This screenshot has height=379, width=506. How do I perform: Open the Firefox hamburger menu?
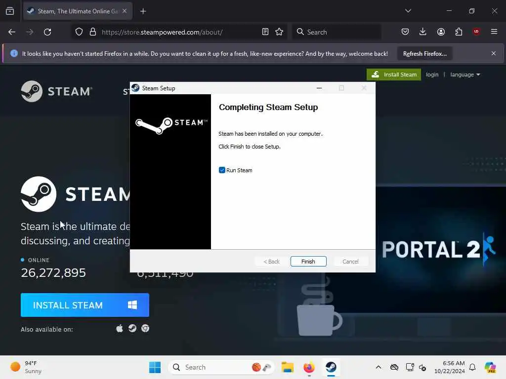pyautogui.click(x=494, y=32)
